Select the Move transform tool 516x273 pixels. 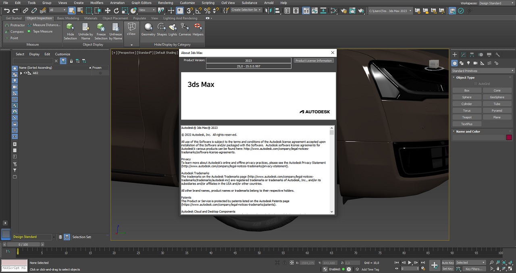coord(108,11)
